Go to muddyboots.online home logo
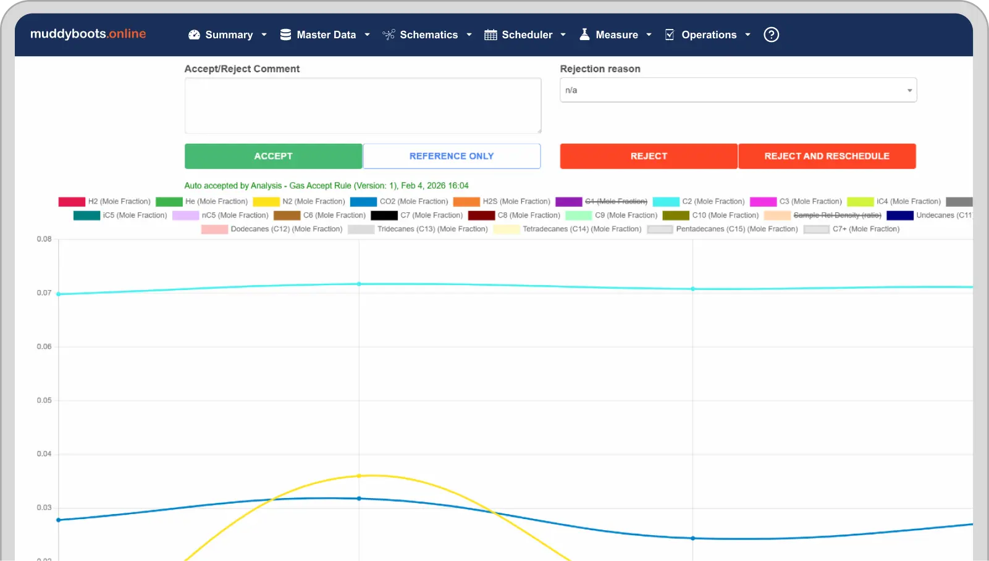 coord(88,34)
